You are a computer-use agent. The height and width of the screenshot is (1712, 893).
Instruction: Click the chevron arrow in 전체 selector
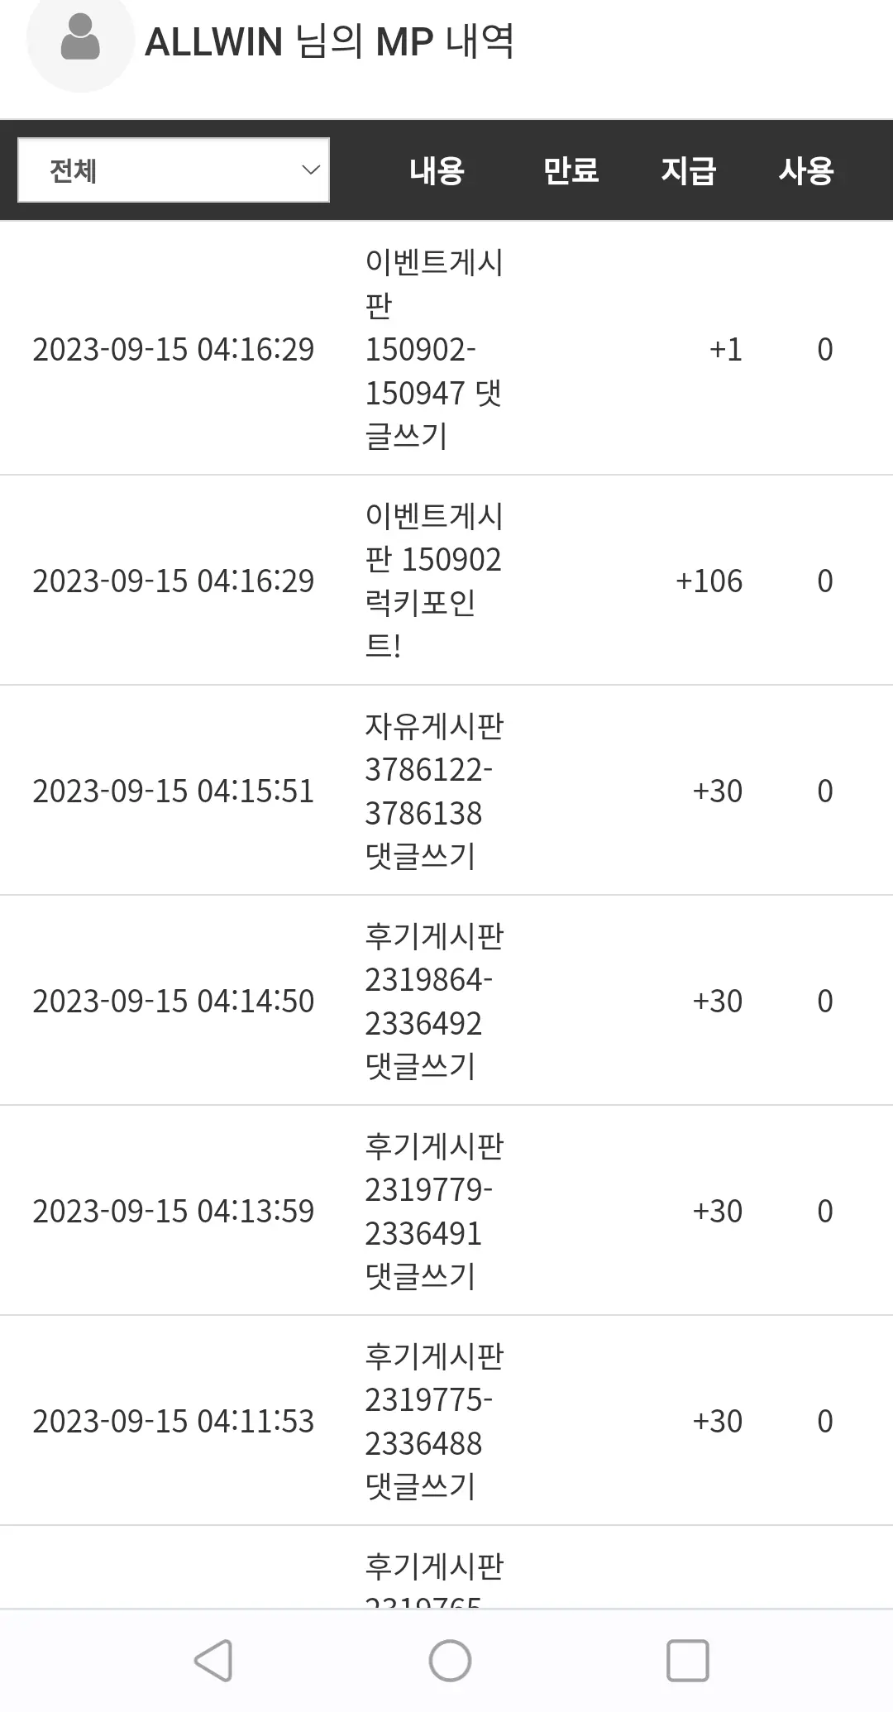point(311,170)
